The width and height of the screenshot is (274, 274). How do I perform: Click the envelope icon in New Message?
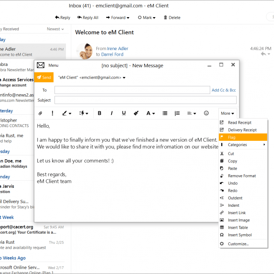click(41, 65)
